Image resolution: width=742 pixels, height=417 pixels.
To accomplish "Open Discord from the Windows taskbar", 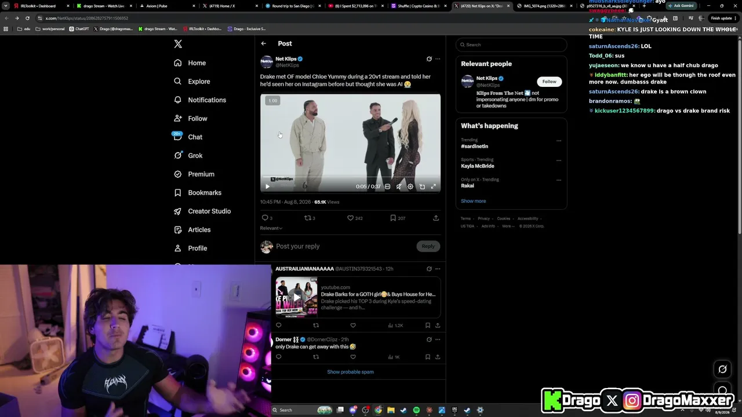I will click(353, 410).
